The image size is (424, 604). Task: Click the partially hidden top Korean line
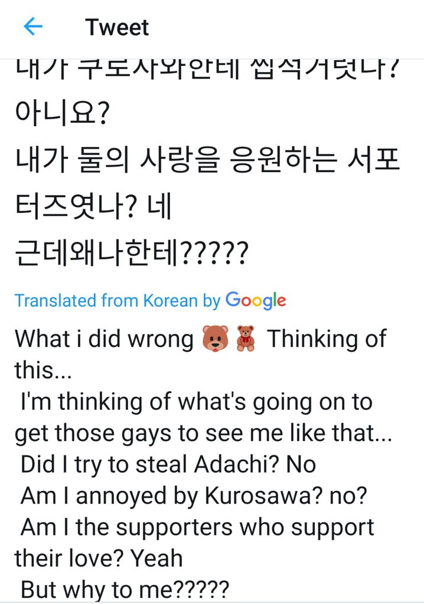pos(207,70)
